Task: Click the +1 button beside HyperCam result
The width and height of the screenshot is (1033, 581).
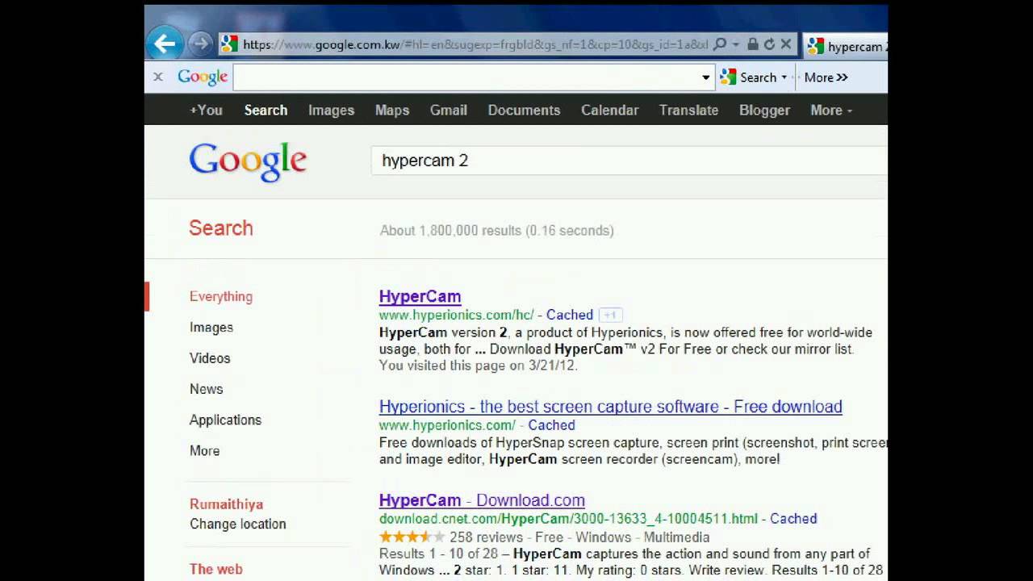Action: [x=611, y=315]
